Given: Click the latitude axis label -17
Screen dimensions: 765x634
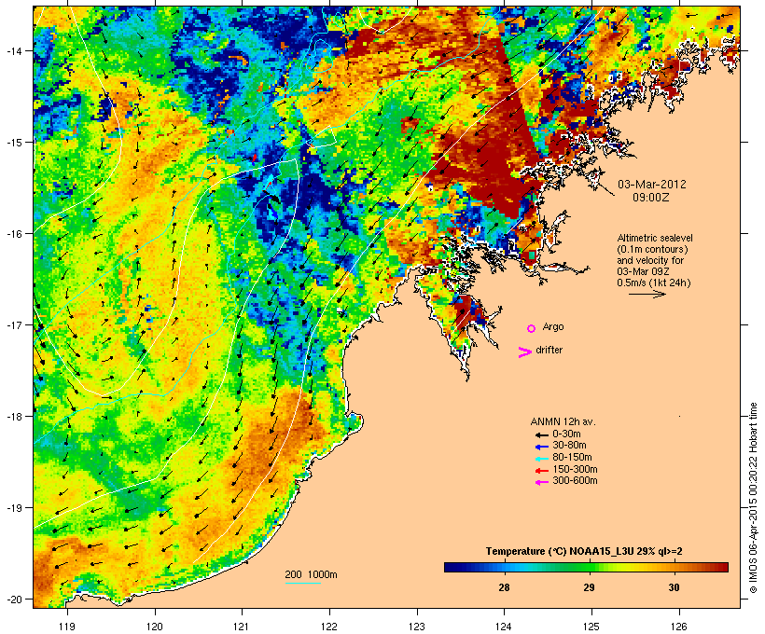Looking at the screenshot, I should coord(13,324).
